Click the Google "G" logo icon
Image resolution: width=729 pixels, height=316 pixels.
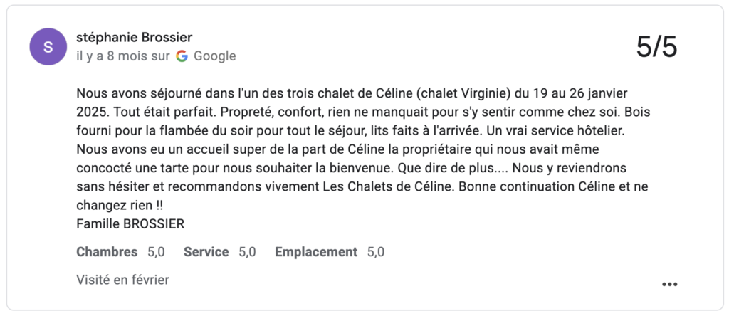(x=182, y=56)
